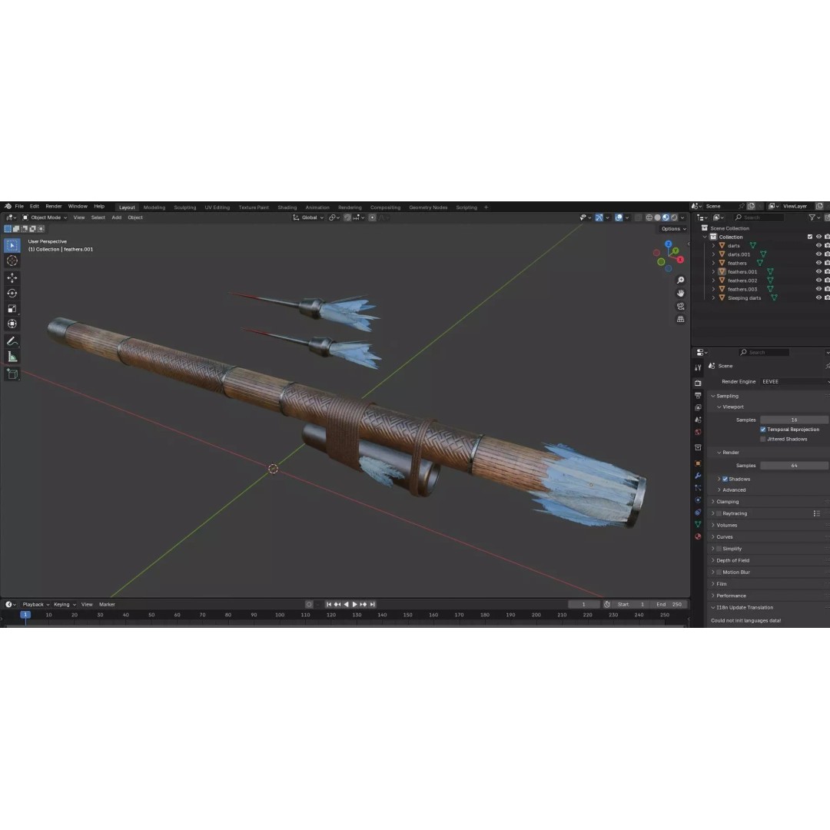Image resolution: width=830 pixels, height=830 pixels.
Task: Uncheck the Collection exclude checkbox
Action: pos(810,237)
